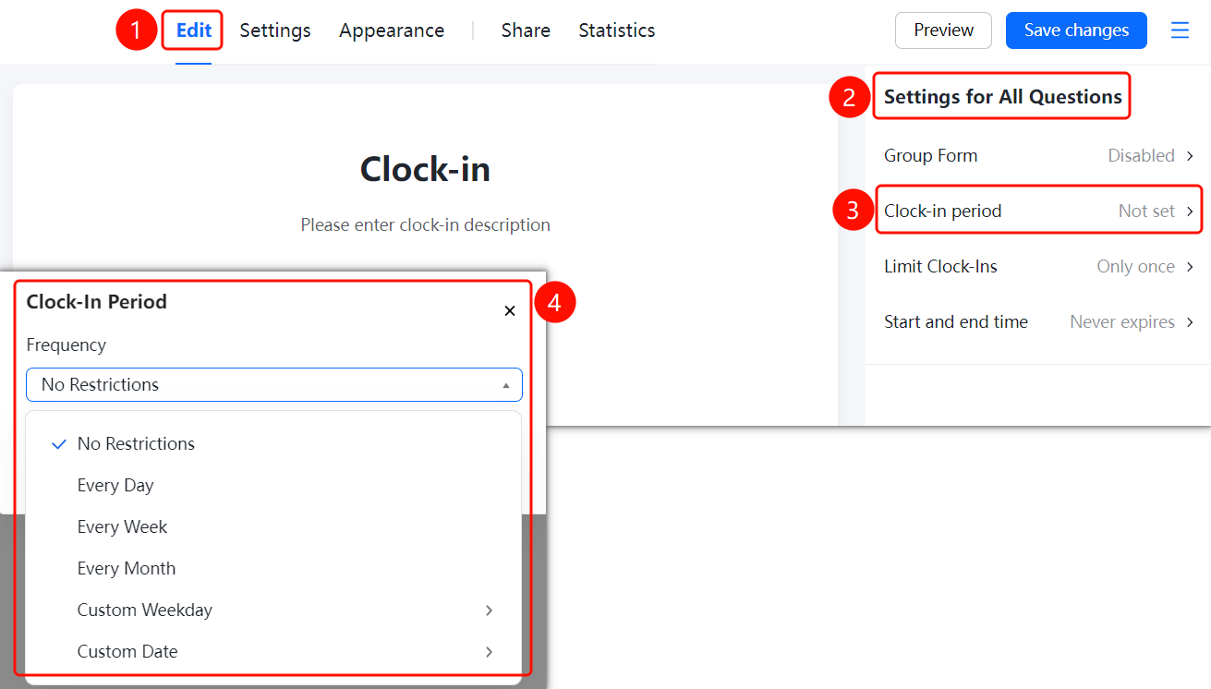The width and height of the screenshot is (1211, 689).
Task: Open the Appearance tab
Action: [x=392, y=30]
